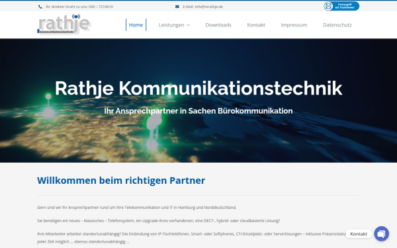Open the chat bubble icon button
This screenshot has height=248, width=397.
coord(381,233)
